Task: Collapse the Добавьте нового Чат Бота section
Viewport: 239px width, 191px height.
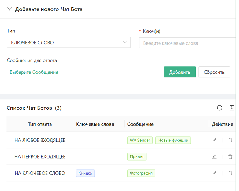Action: pyautogui.click(x=9, y=9)
